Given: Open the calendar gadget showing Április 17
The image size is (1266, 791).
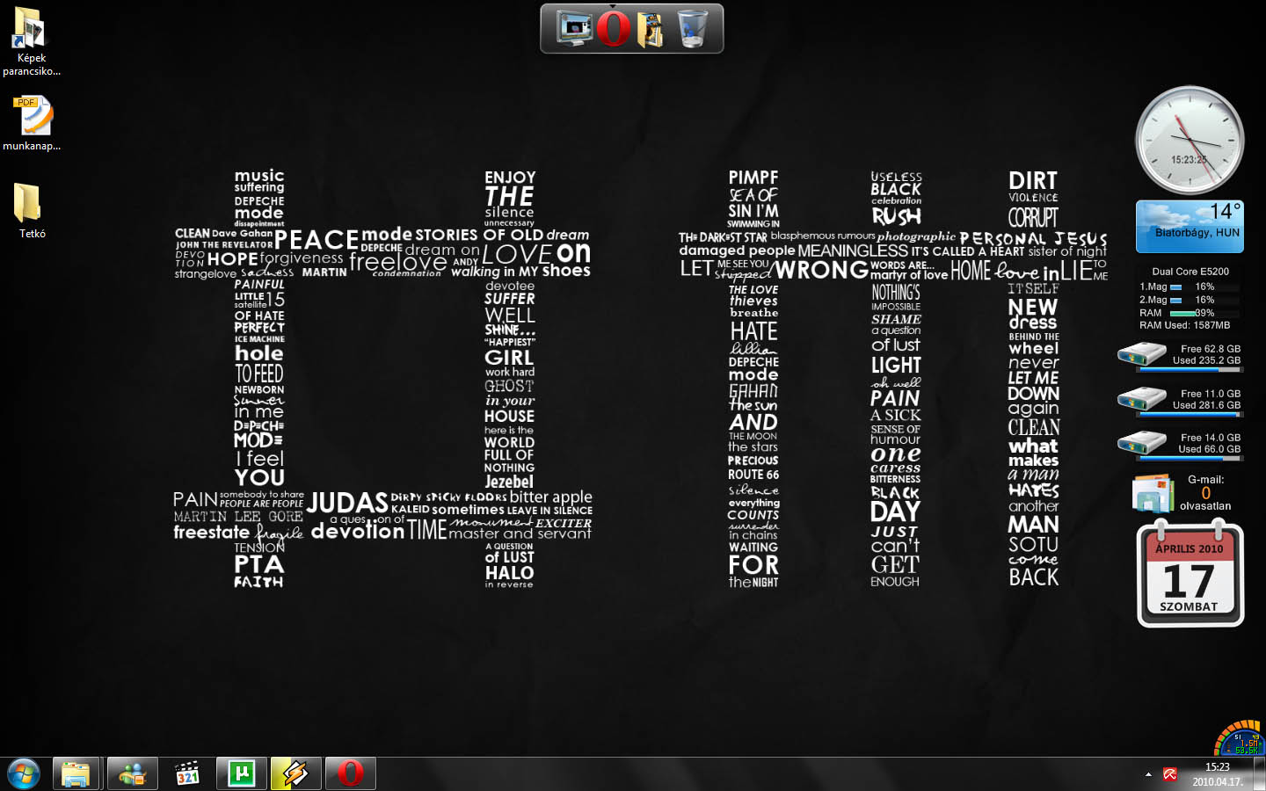Looking at the screenshot, I should click(1190, 573).
